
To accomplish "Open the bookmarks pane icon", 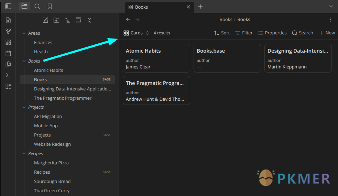I will click(x=50, y=6).
